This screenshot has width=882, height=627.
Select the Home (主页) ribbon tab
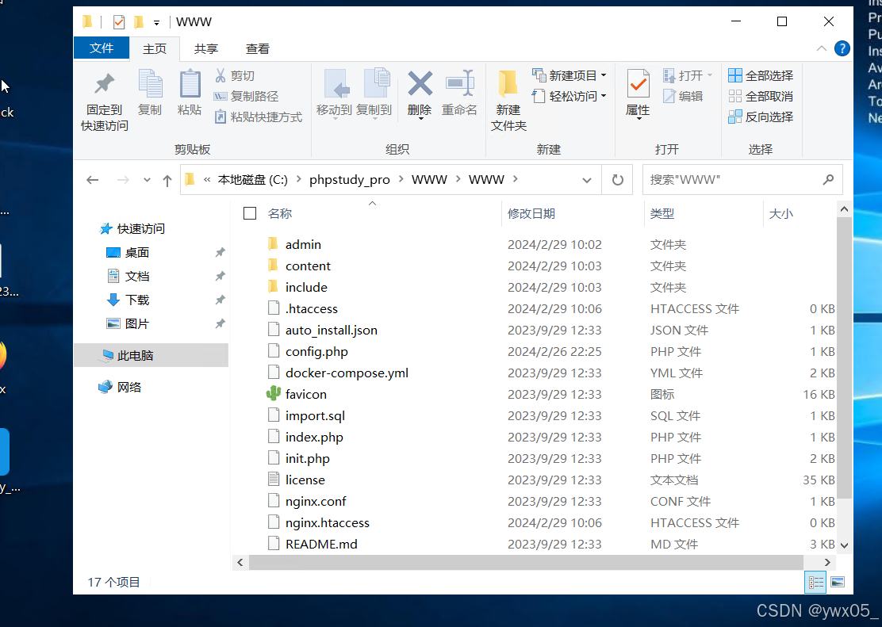tap(155, 49)
